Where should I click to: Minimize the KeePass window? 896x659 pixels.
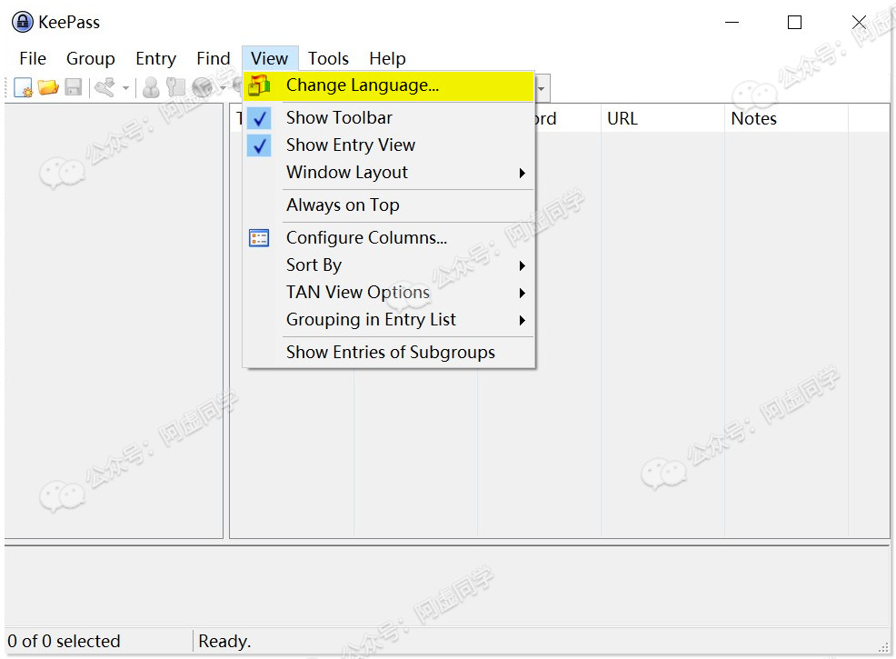tap(732, 23)
